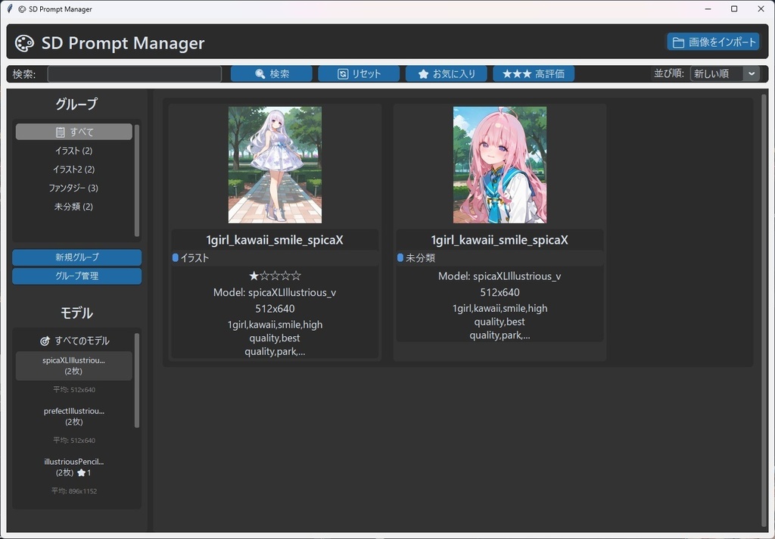This screenshot has width=775, height=539.
Task: Click 512x640 on the イラスト card
Action: tap(275, 309)
